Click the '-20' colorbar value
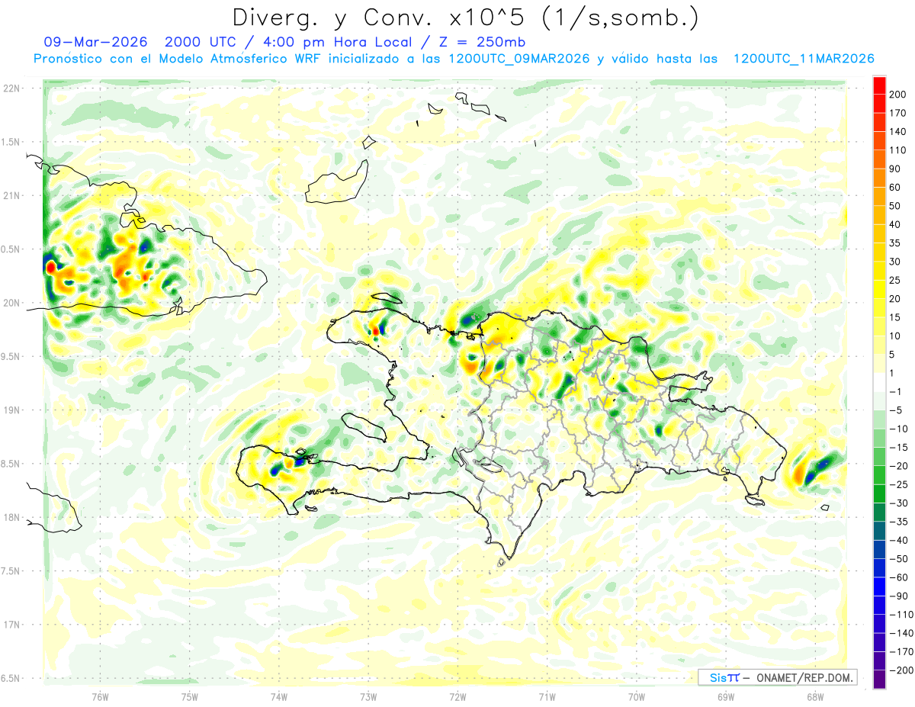Screen dimensions: 915x707 point(901,466)
